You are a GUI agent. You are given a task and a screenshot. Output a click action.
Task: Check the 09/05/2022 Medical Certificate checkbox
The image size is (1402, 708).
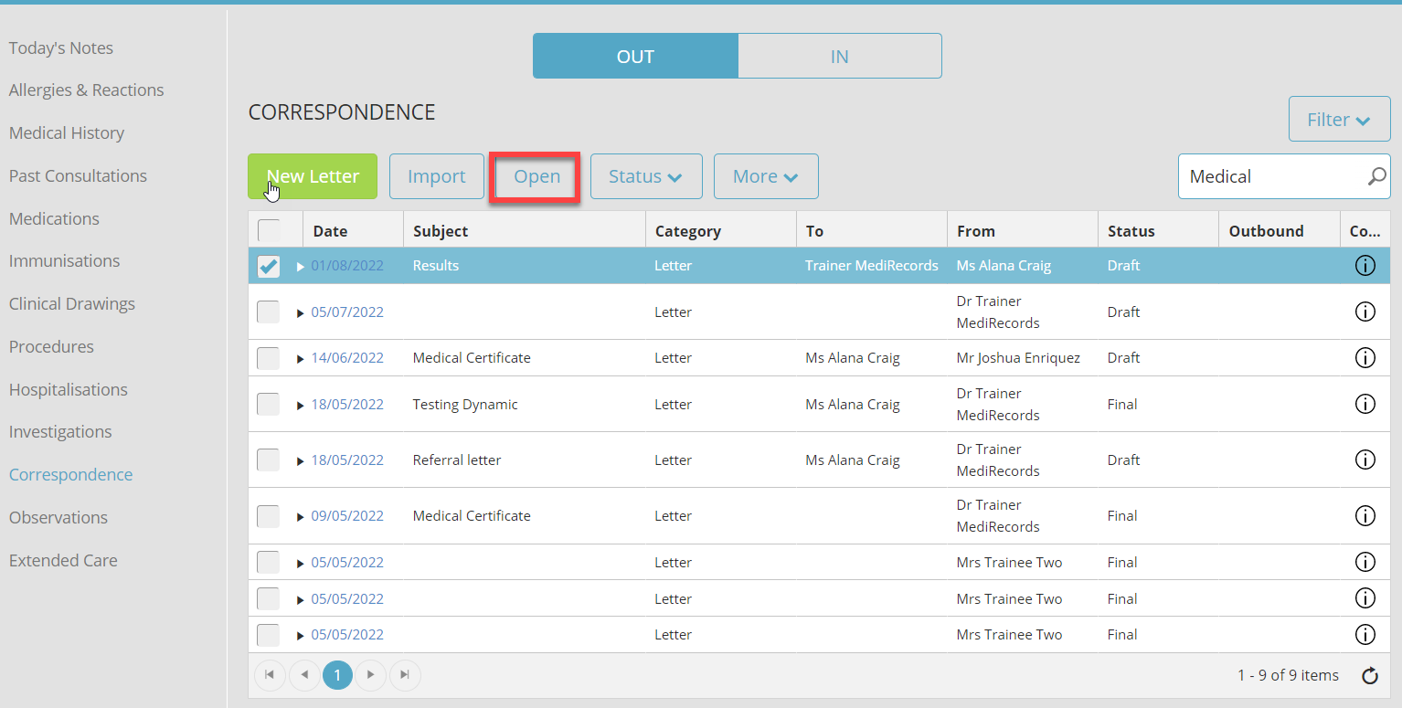(269, 515)
